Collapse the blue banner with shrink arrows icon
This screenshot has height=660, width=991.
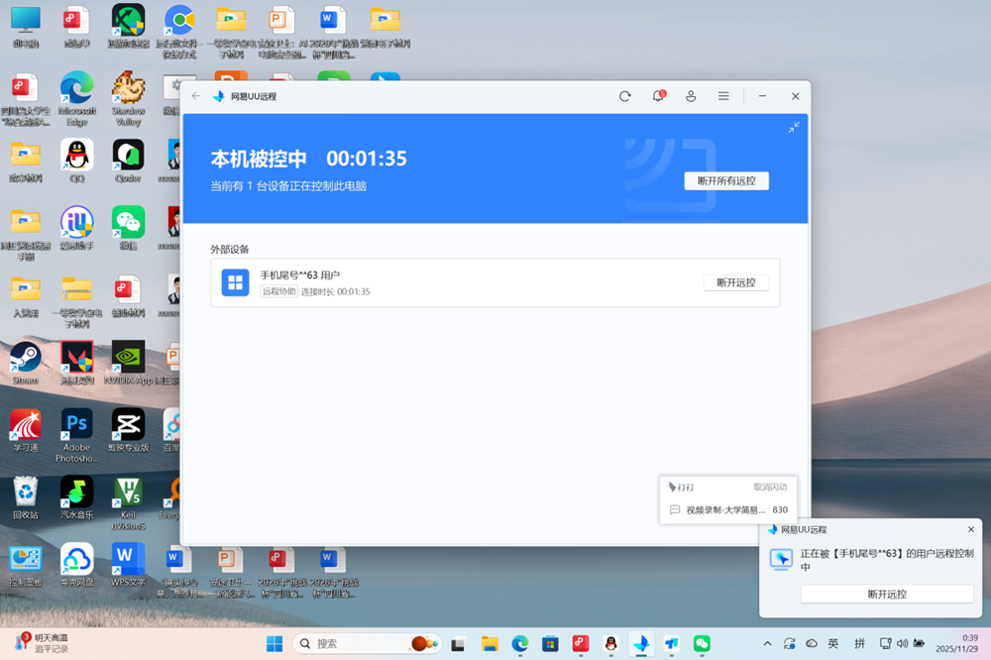pyautogui.click(x=794, y=128)
